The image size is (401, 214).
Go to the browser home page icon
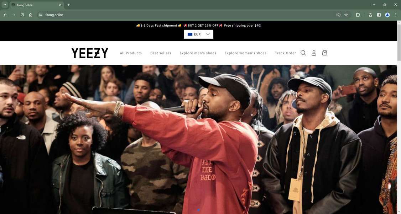pyautogui.click(x=31, y=15)
